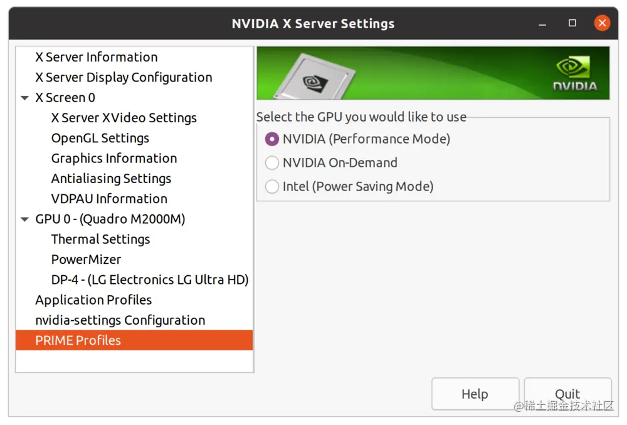This screenshot has height=425, width=627.
Task: Enable NVIDIA On-Demand mode
Action: [271, 162]
